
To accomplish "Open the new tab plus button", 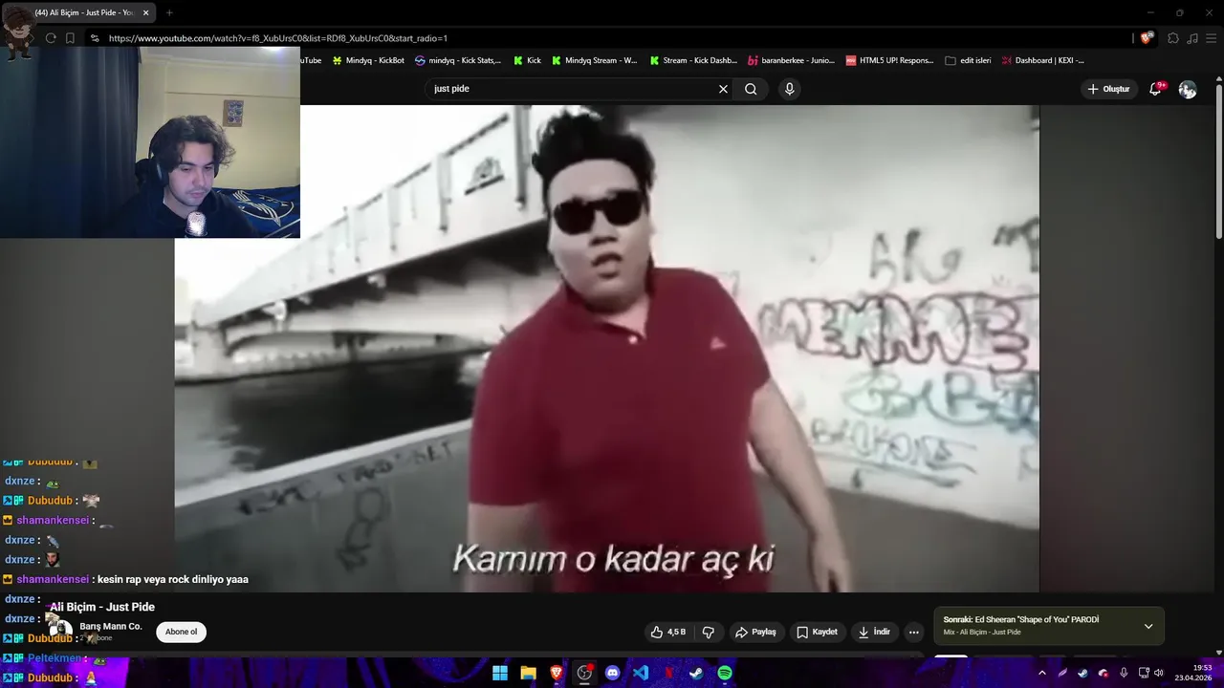I will 169,12.
